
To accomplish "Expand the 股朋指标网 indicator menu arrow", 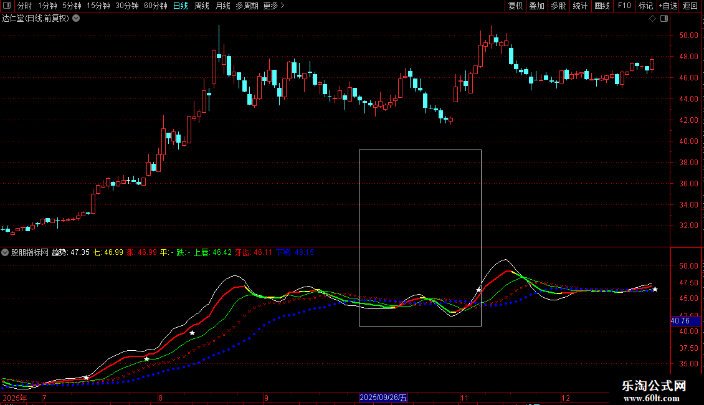I will point(5,252).
